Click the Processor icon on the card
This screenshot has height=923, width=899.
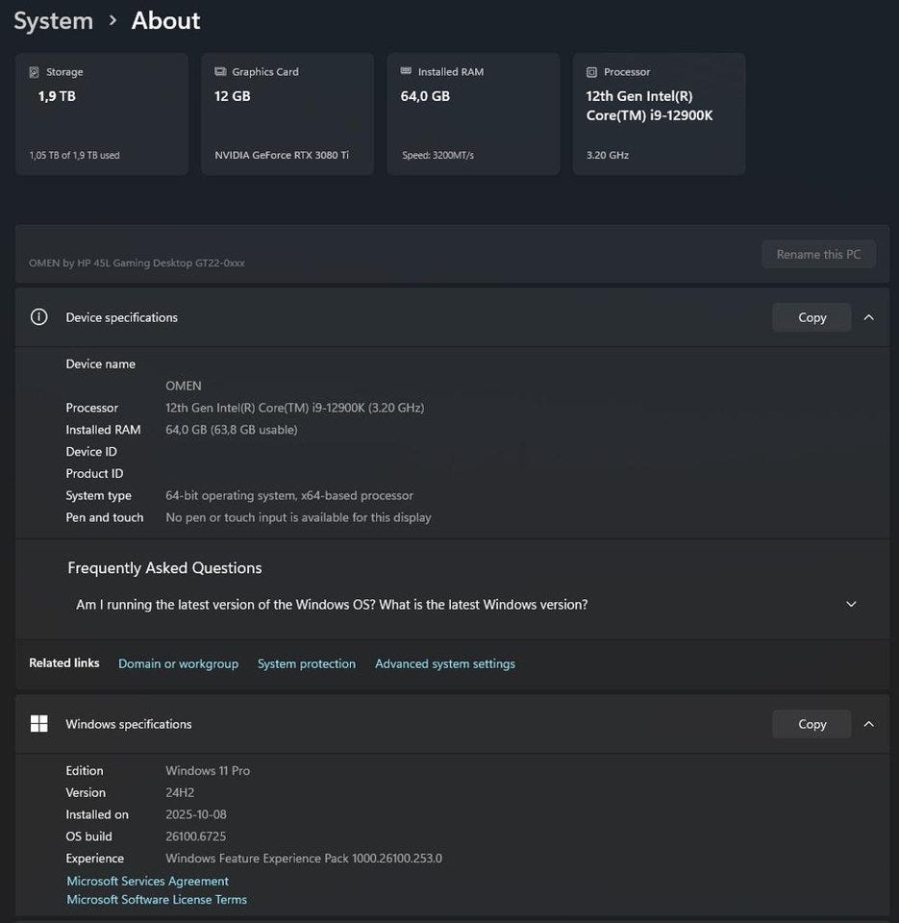592,72
